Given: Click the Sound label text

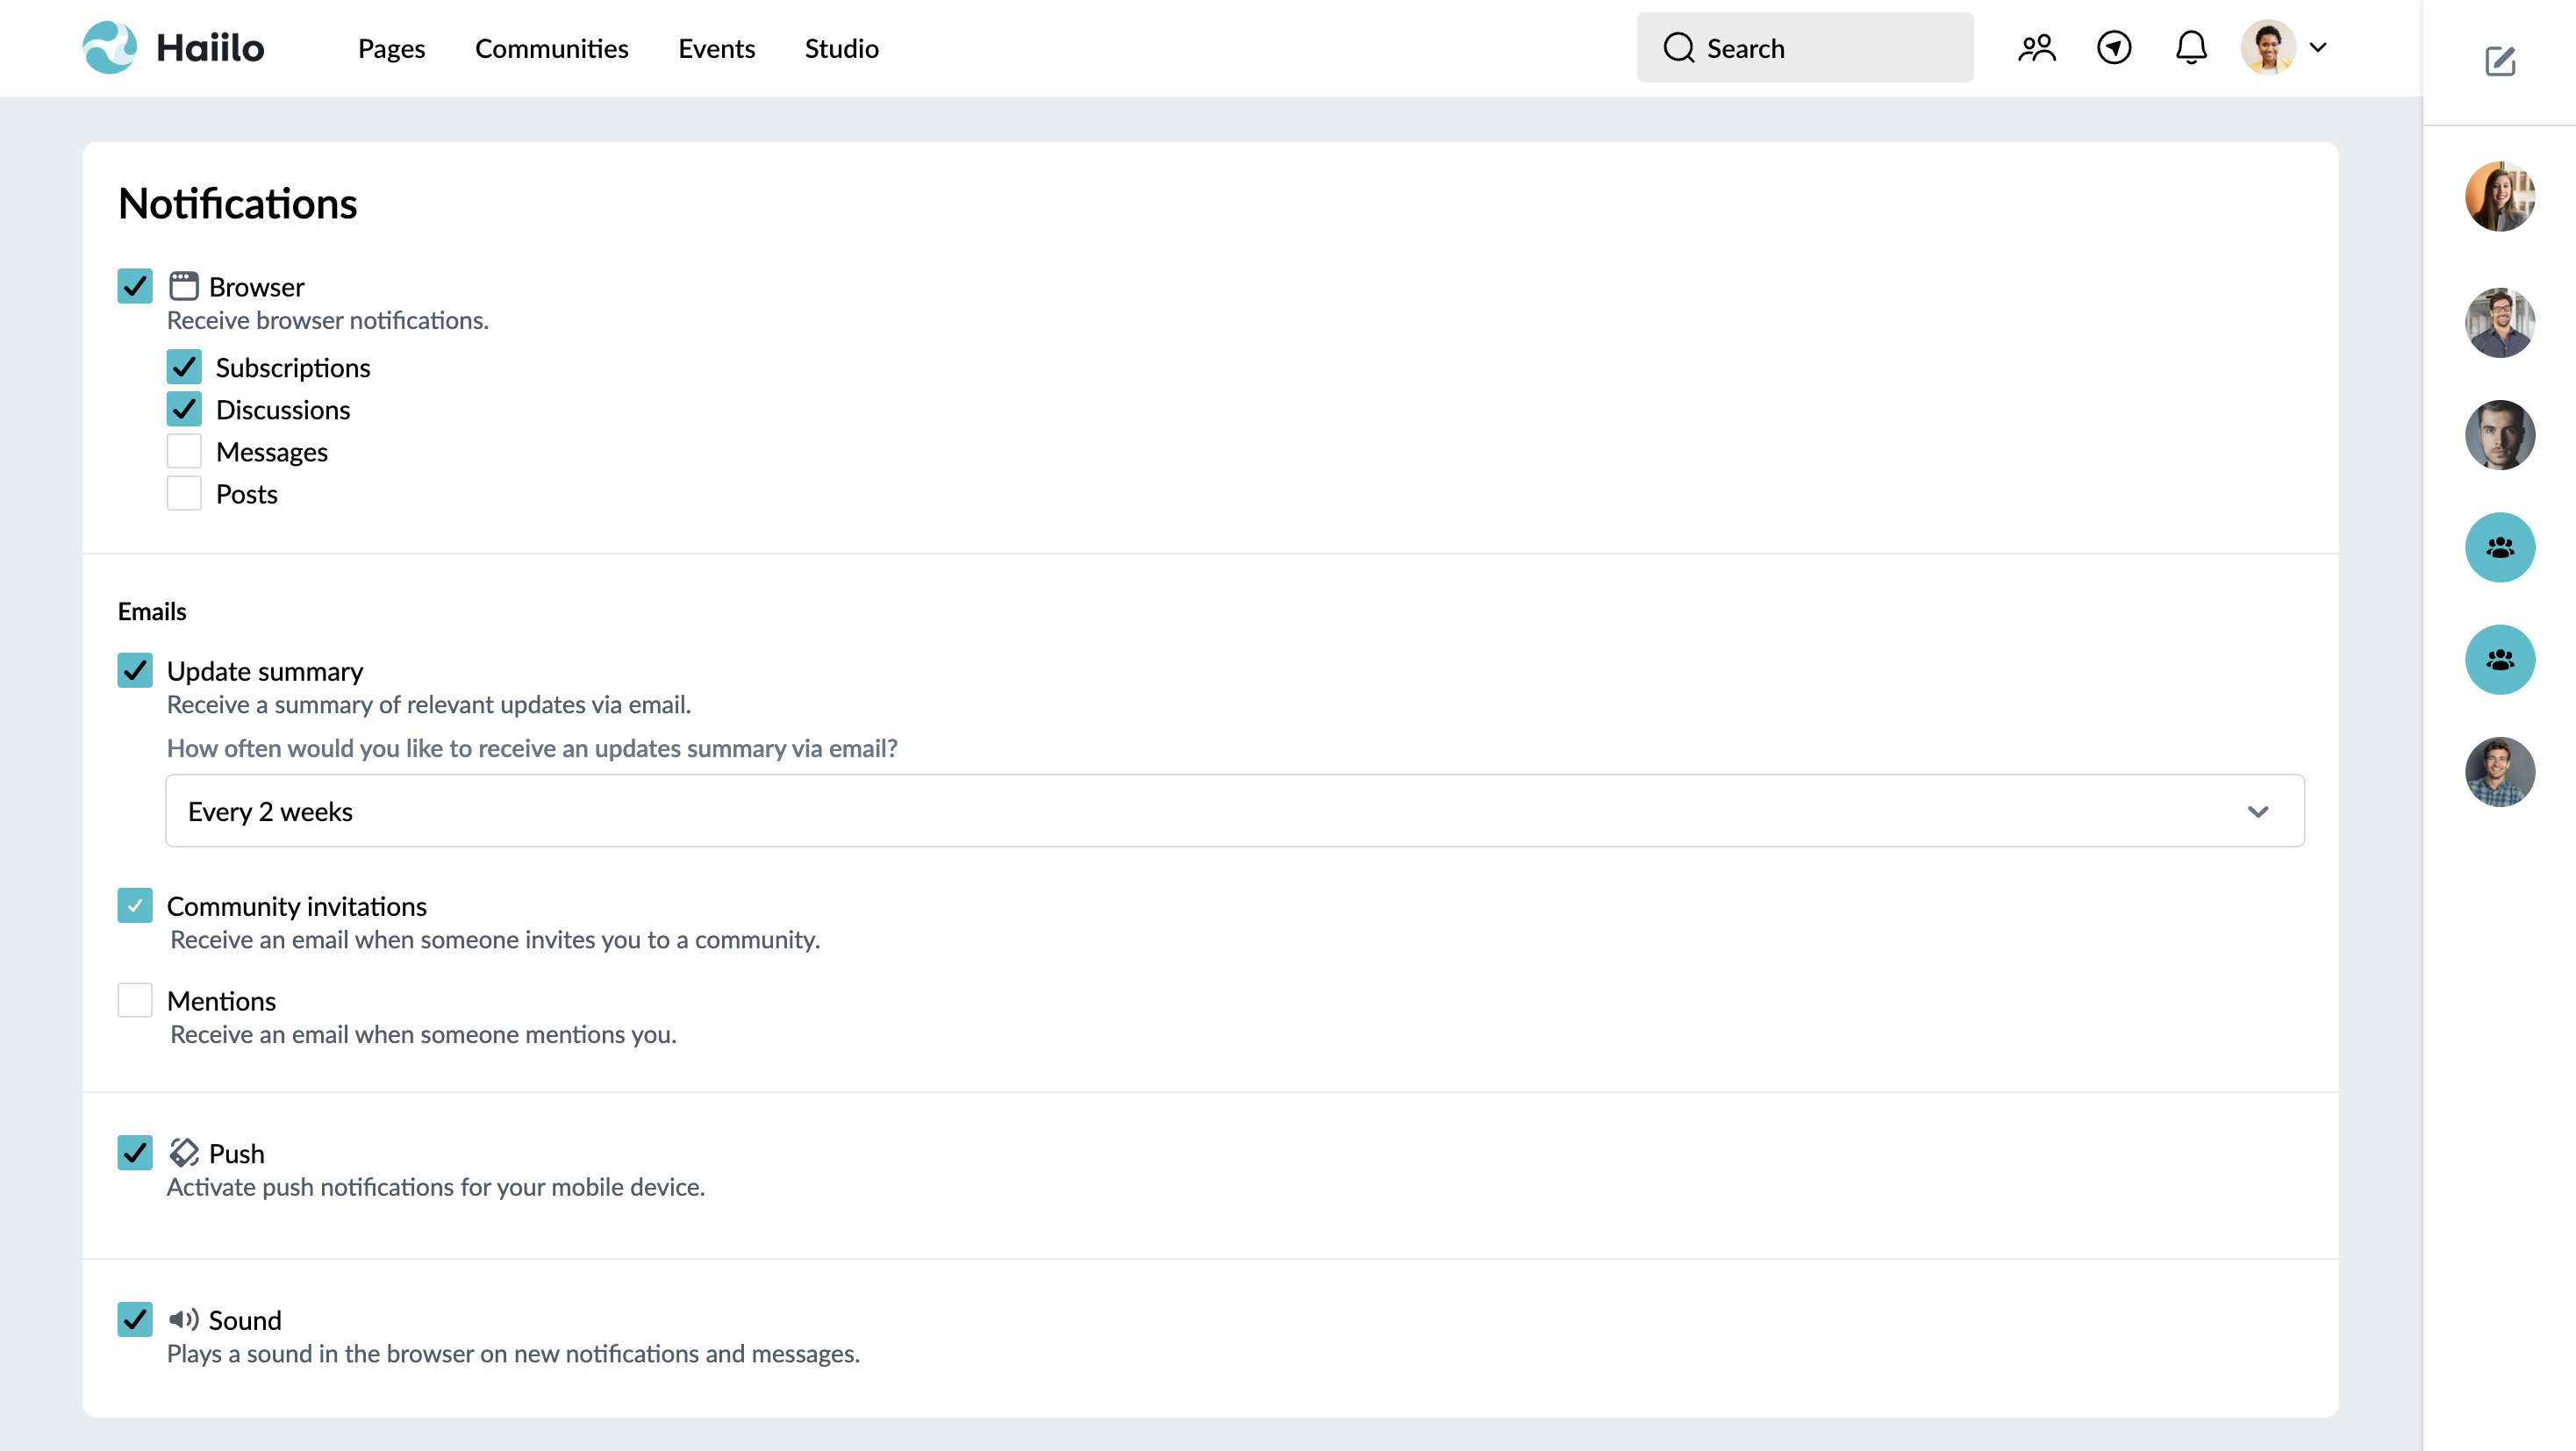Looking at the screenshot, I should pyautogui.click(x=245, y=1320).
